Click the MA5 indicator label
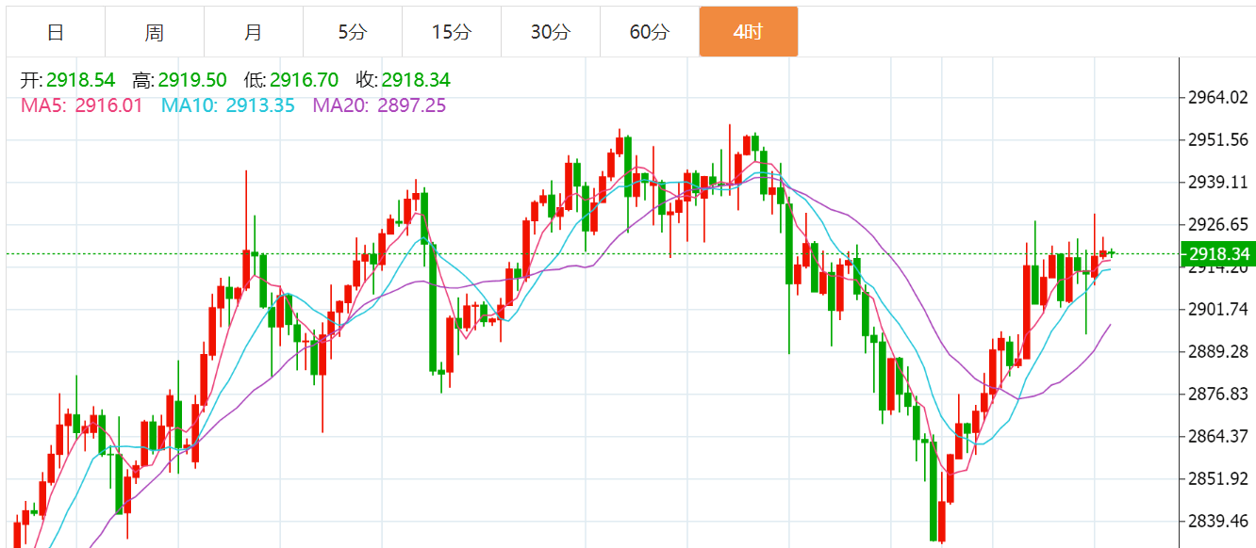This screenshot has width=1256, height=548. pyautogui.click(x=82, y=105)
